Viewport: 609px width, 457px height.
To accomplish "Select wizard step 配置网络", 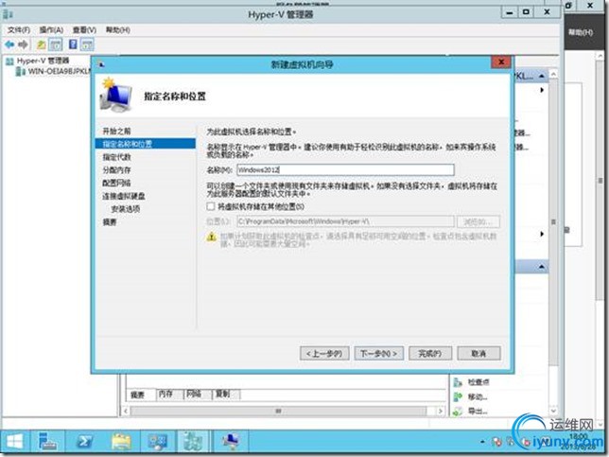I will point(116,183).
